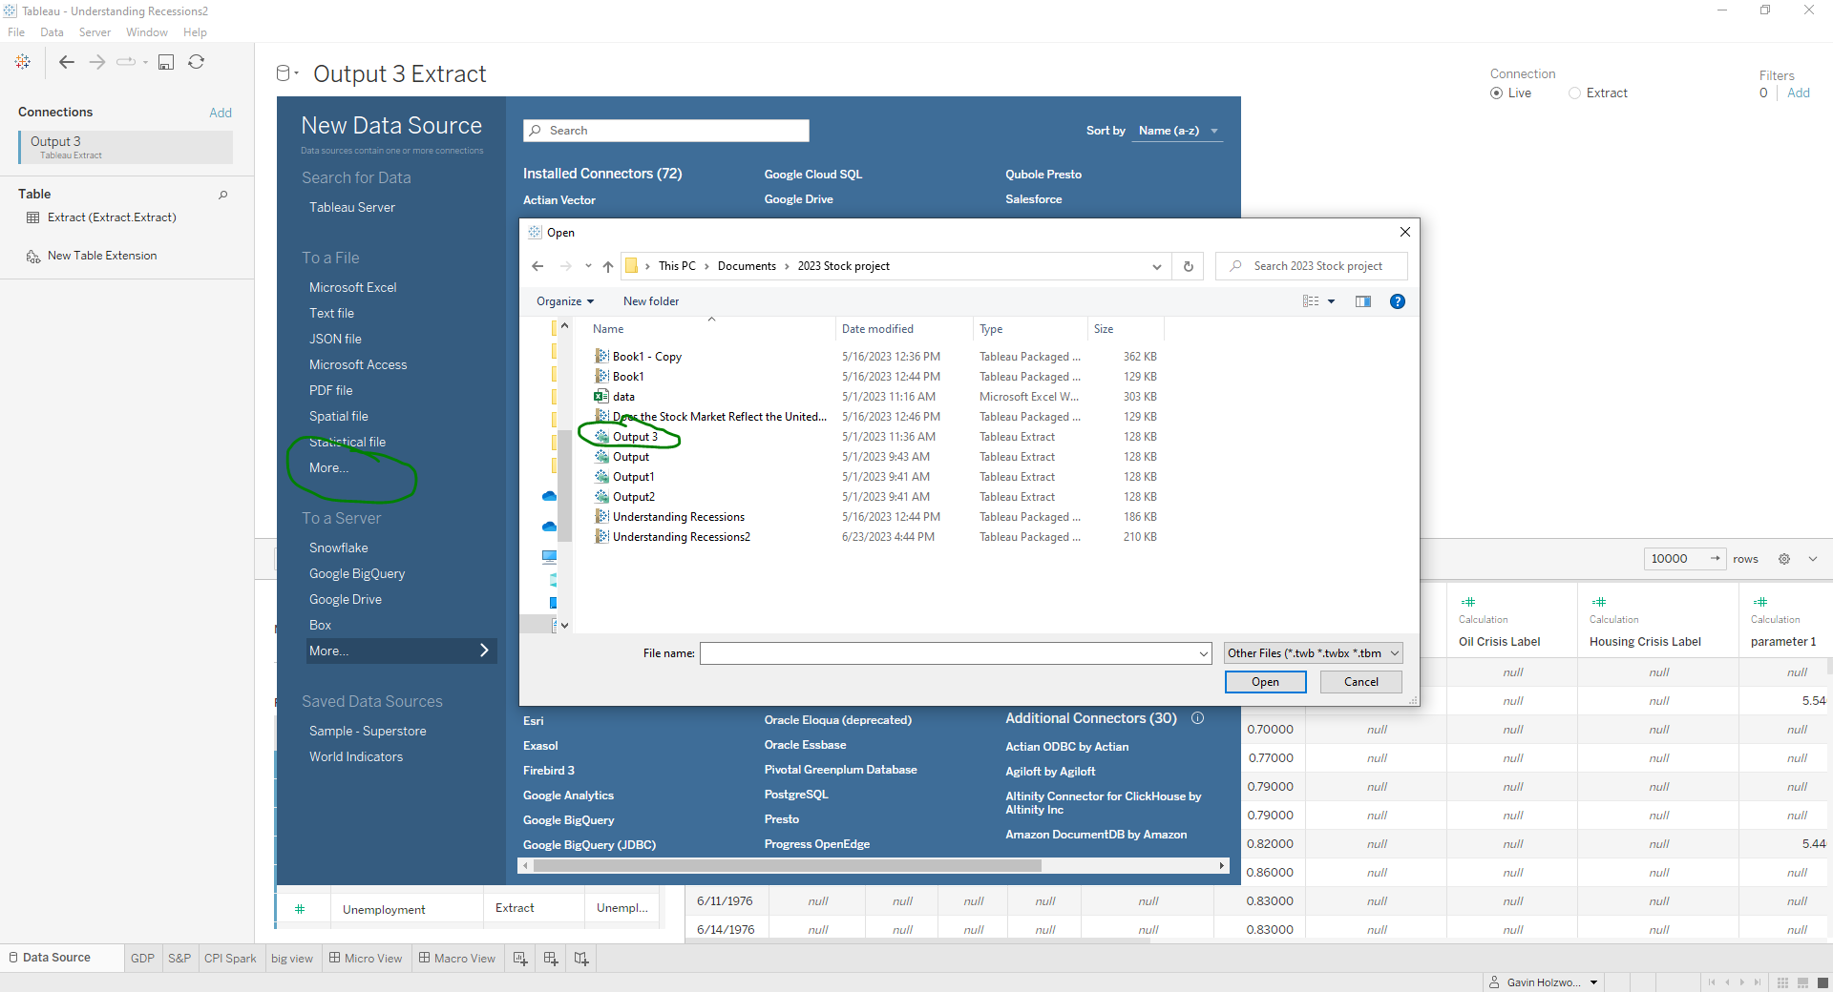Choose Microsoft Excel under To a File
The width and height of the screenshot is (1833, 992).
point(352,287)
